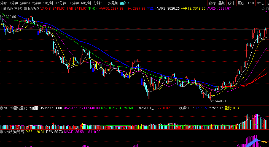The image size is (269, 147).
Task: Open the 多周期 multi-period view
Action: 113,3
